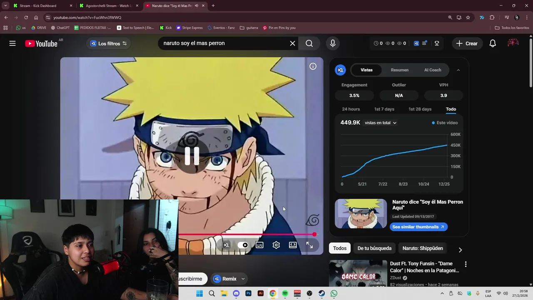Open the browser extensions puzzle icon
Image resolution: width=533 pixels, height=300 pixels.
click(492, 17)
